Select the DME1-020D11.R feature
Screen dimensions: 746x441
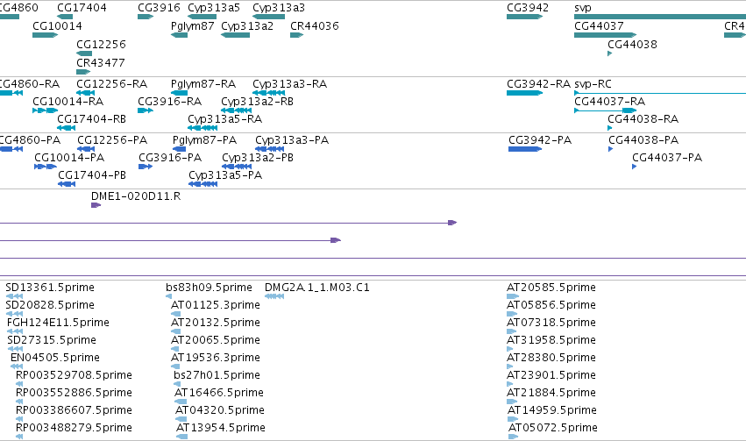tap(96, 205)
